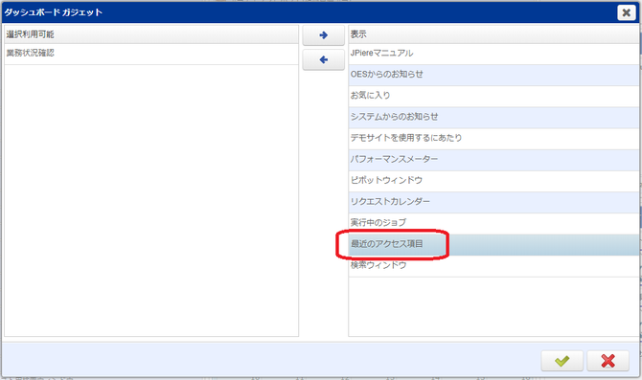Select デモサイトを使用するにあたり row
The height and width of the screenshot is (380, 642).
(x=493, y=139)
